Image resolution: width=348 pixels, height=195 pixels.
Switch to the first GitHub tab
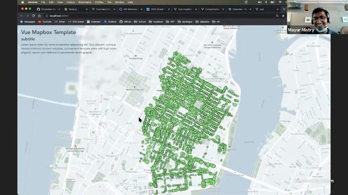pos(48,9)
